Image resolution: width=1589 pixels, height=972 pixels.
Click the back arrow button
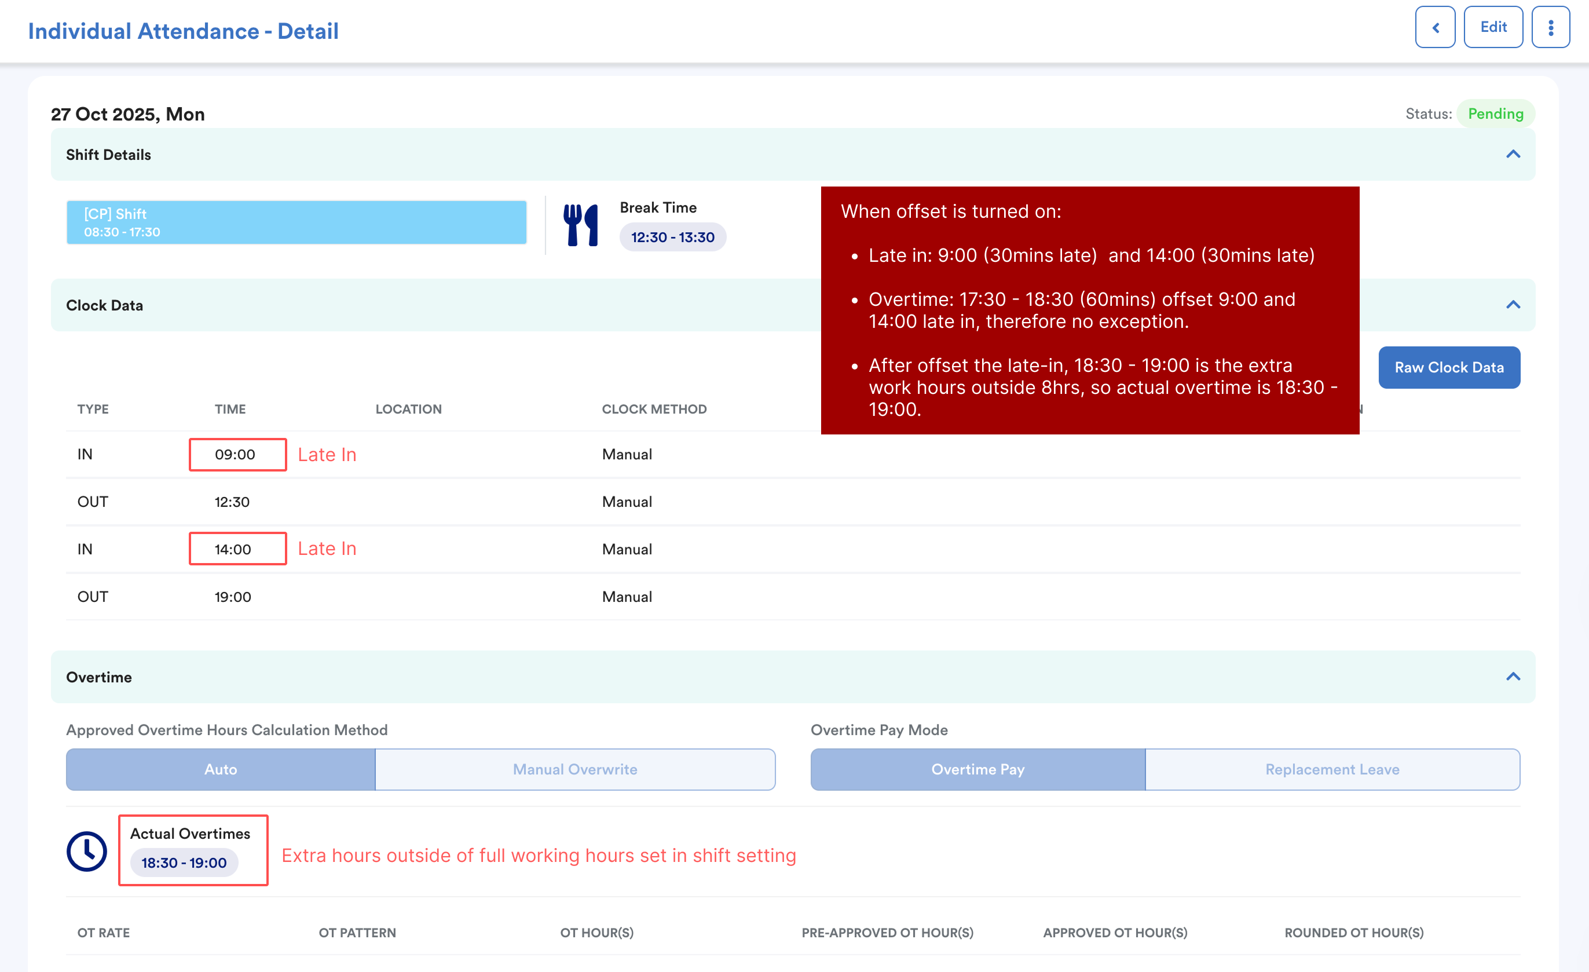(x=1434, y=27)
